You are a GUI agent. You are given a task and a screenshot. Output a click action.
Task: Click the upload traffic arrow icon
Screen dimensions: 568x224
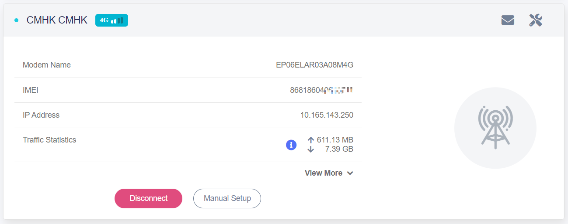click(311, 140)
